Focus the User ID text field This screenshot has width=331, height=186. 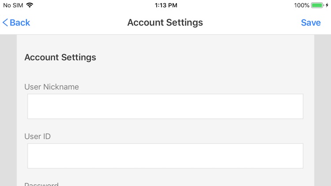[165, 156]
